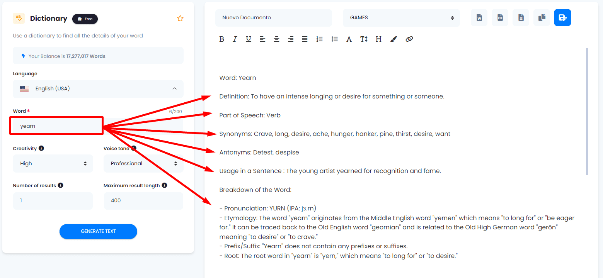Open the Voice tone Professional dropdown
This screenshot has width=603, height=278.
(x=143, y=163)
